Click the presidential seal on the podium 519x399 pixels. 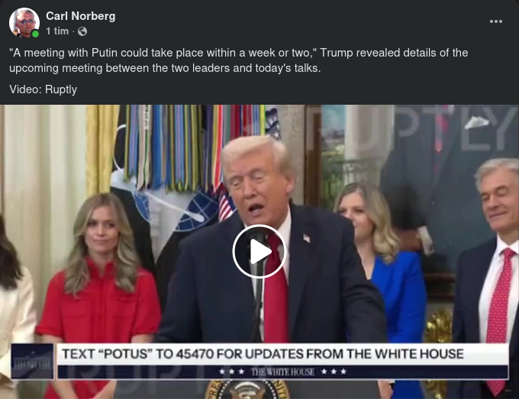pyautogui.click(x=247, y=390)
